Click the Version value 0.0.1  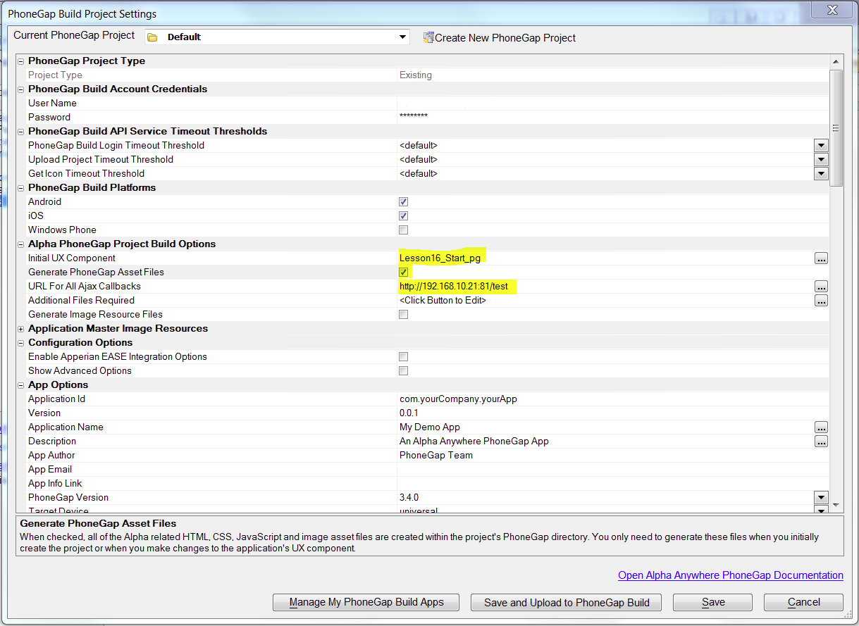tap(409, 413)
